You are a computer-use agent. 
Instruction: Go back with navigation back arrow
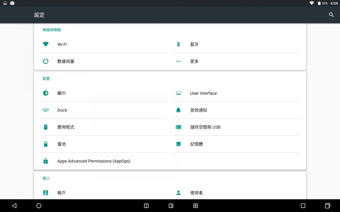[x=14, y=205]
